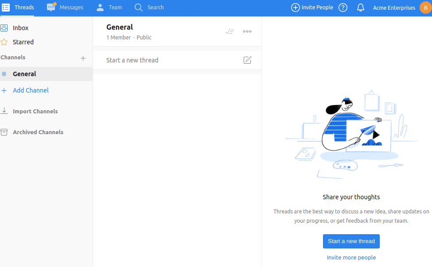This screenshot has width=432, height=267.
Task: Click the Add Channel link
Action: coord(31,90)
